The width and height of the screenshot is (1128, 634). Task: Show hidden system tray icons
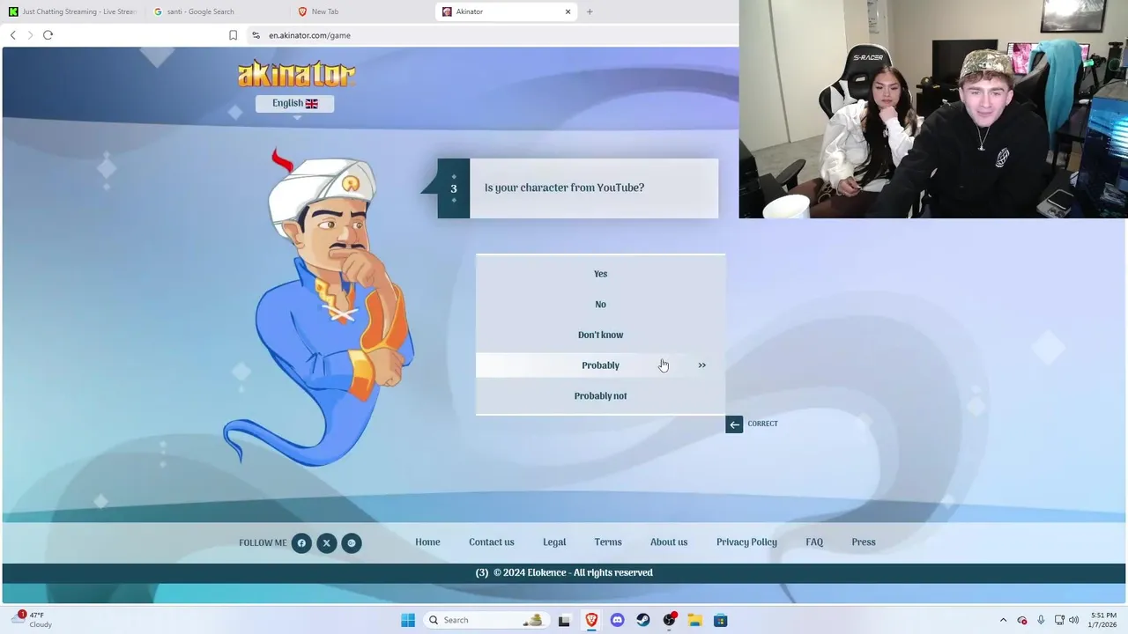click(1003, 620)
